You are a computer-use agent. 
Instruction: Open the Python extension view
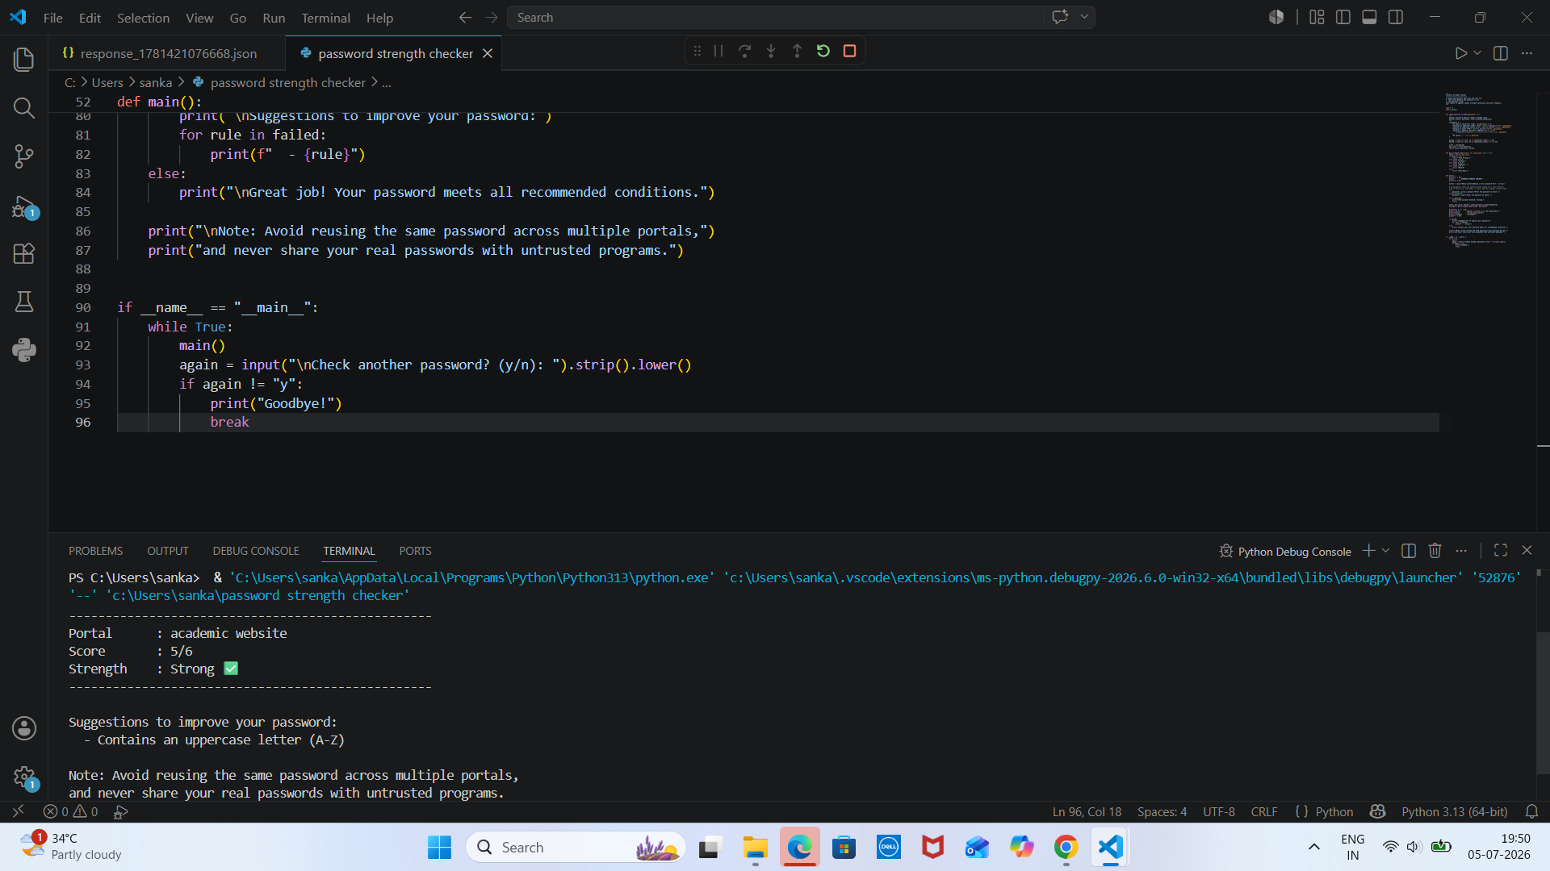(x=24, y=350)
